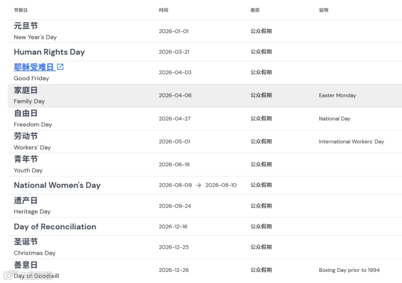Image resolution: width=402 pixels, height=283 pixels.
Task: Click the 节假日 column header
Action: click(x=21, y=10)
